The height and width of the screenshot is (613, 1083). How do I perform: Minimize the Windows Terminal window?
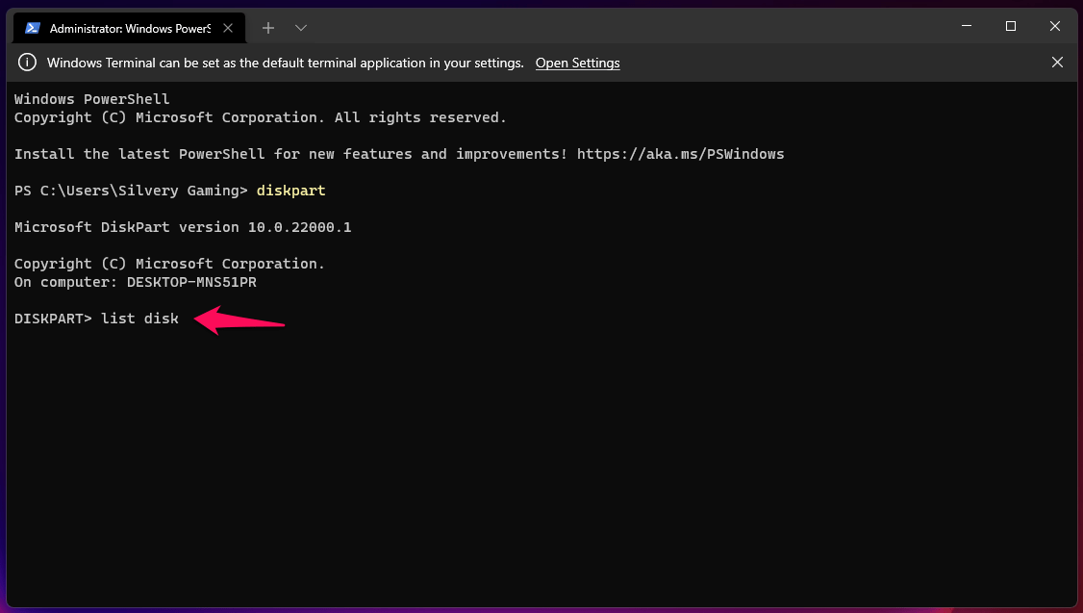click(x=967, y=26)
